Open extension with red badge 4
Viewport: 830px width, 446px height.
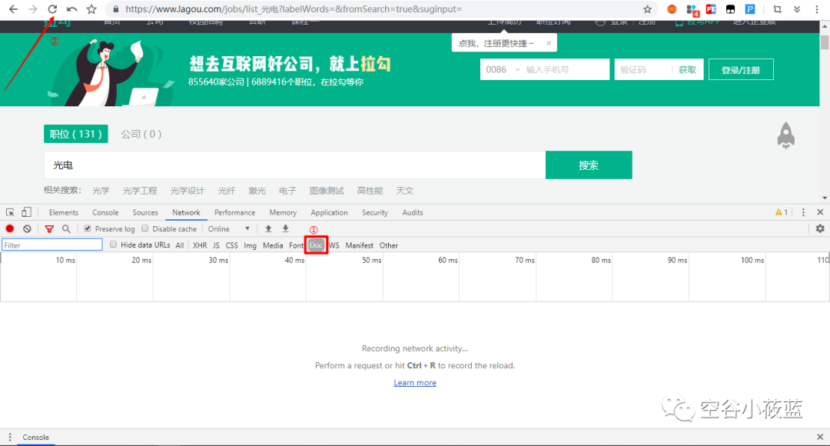click(x=692, y=9)
